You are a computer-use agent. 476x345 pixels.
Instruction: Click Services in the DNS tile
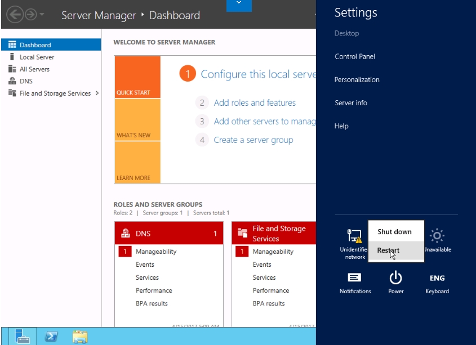pyautogui.click(x=147, y=277)
